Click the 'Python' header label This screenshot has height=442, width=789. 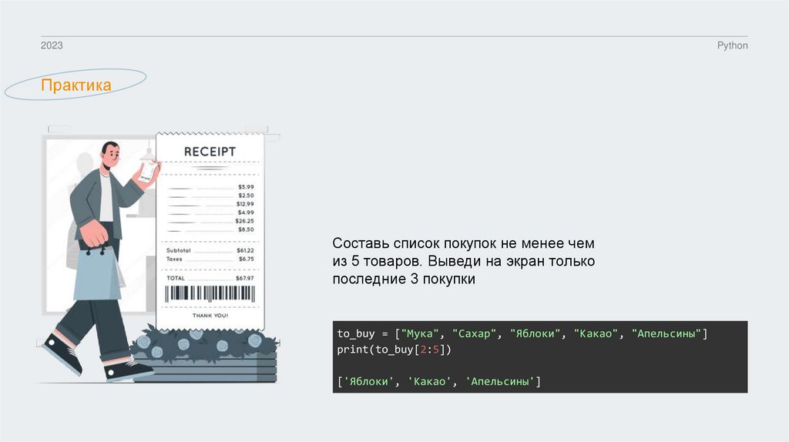pyautogui.click(x=732, y=45)
